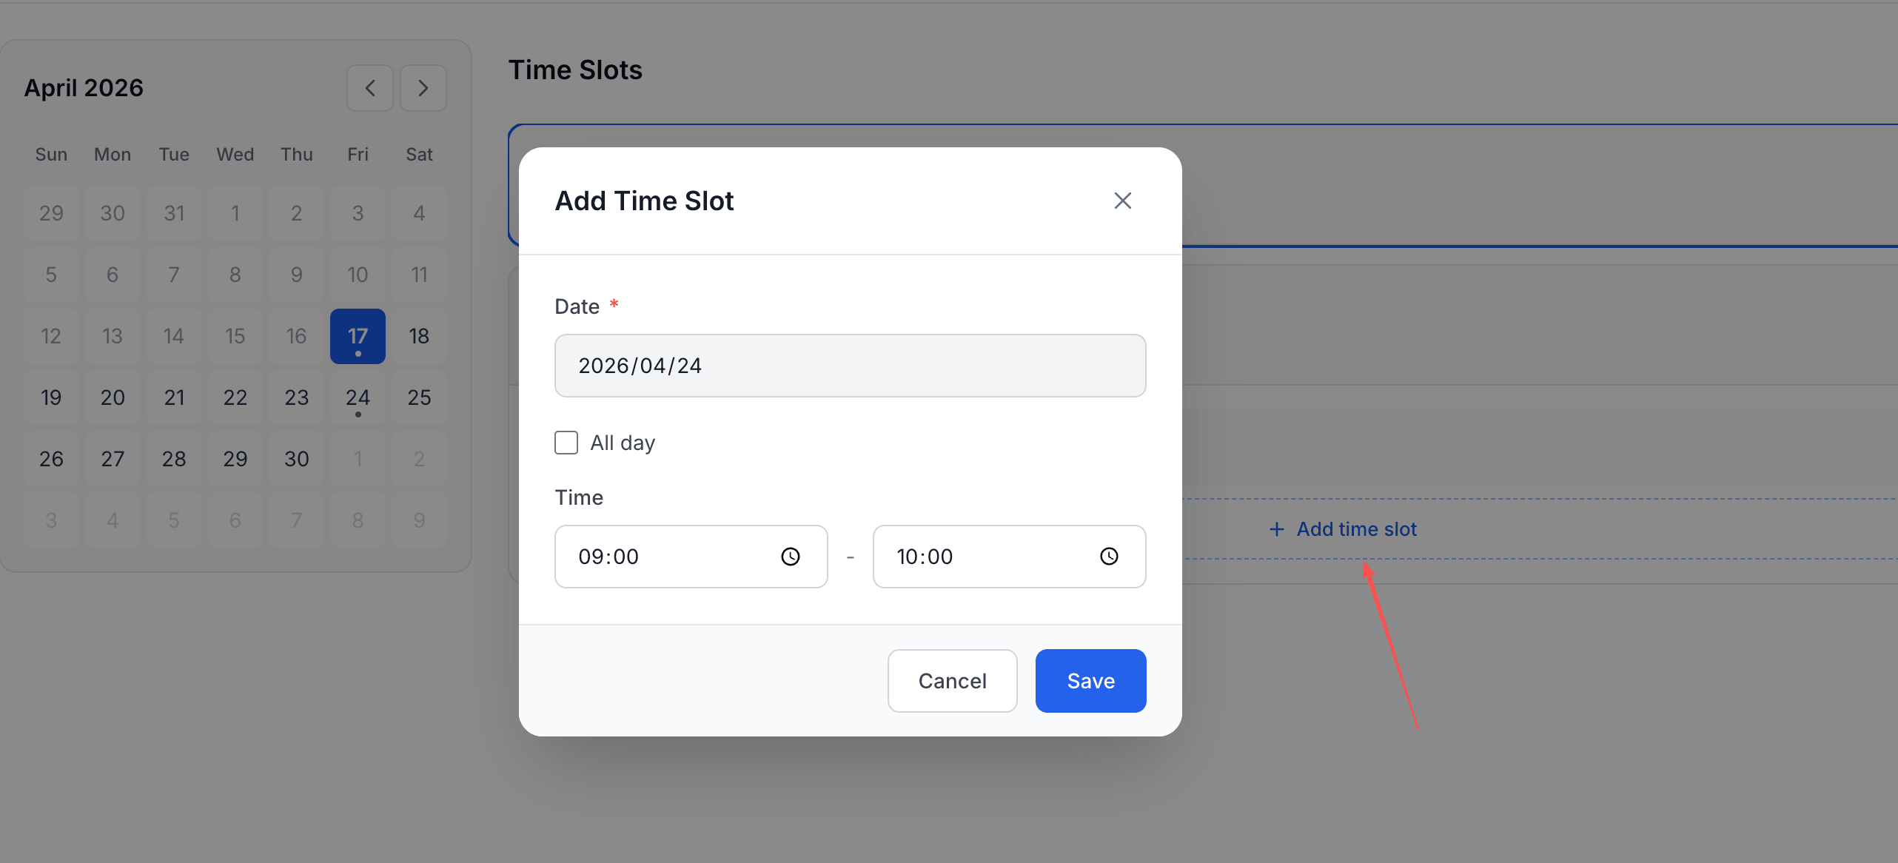Select April 26 in the calendar

(x=51, y=459)
